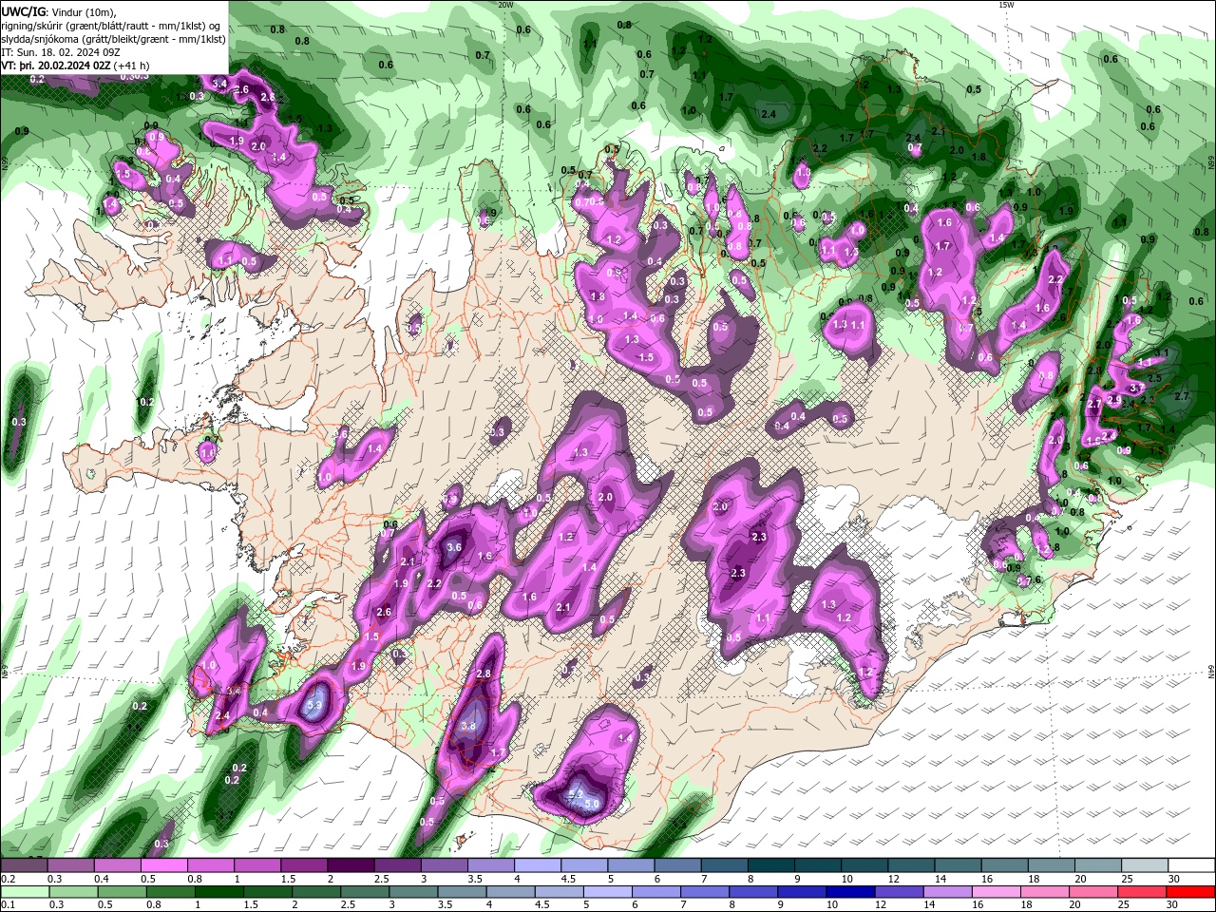Click the 3.8 precipitation value on the map
This screenshot has height=912, width=1216.
point(467,726)
